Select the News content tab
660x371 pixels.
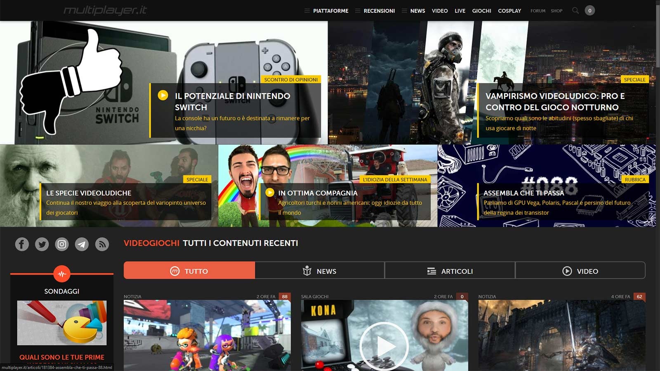point(320,271)
